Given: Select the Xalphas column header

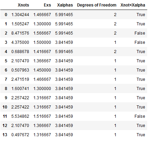Looking at the screenshot, I should pyautogui.click(x=65, y=5).
